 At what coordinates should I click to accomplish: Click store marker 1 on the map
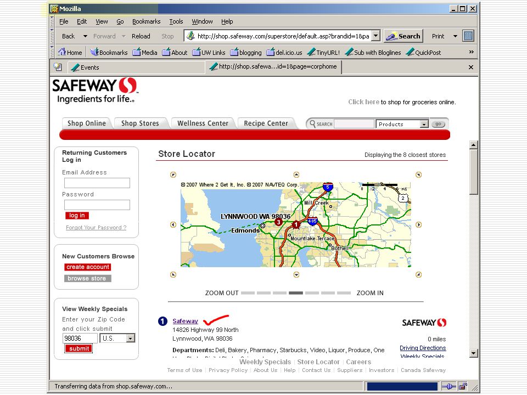tap(296, 224)
